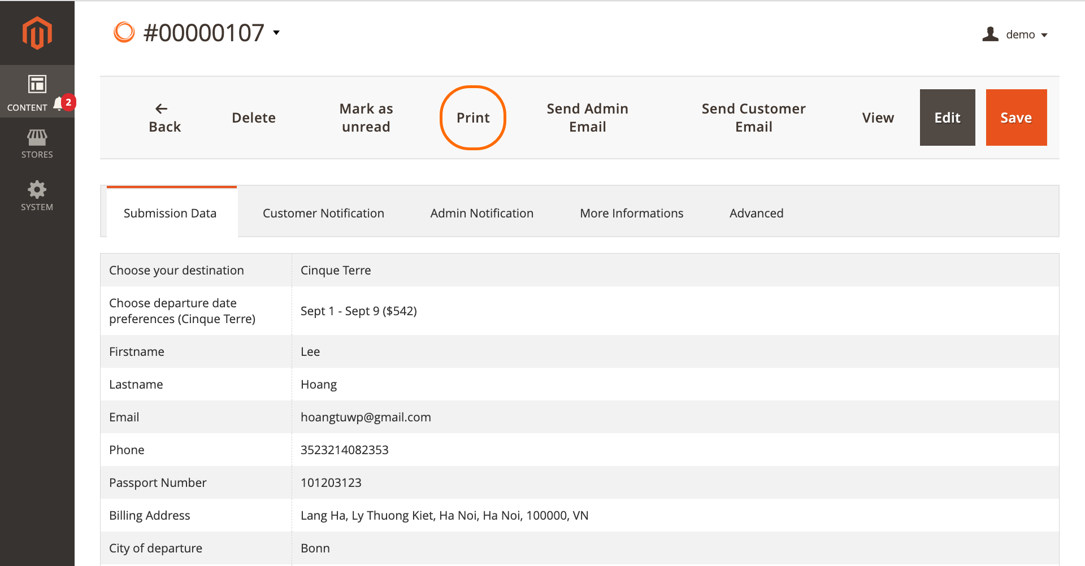Switch to the Customer Notification tab
This screenshot has width=1085, height=566.
pyautogui.click(x=323, y=213)
